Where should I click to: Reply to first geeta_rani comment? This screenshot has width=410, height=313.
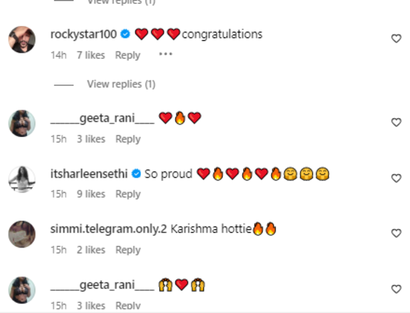click(x=128, y=139)
